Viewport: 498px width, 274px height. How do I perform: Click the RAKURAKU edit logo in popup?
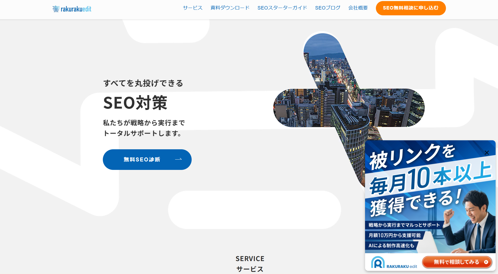tap(394, 263)
